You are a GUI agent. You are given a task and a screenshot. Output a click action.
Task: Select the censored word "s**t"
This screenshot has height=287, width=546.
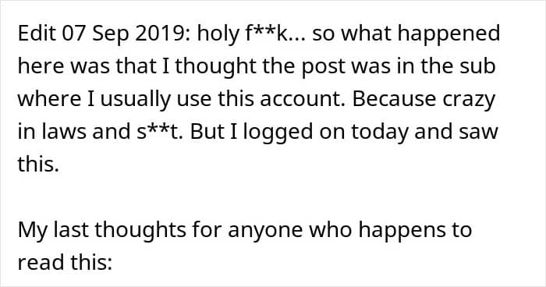159,132
